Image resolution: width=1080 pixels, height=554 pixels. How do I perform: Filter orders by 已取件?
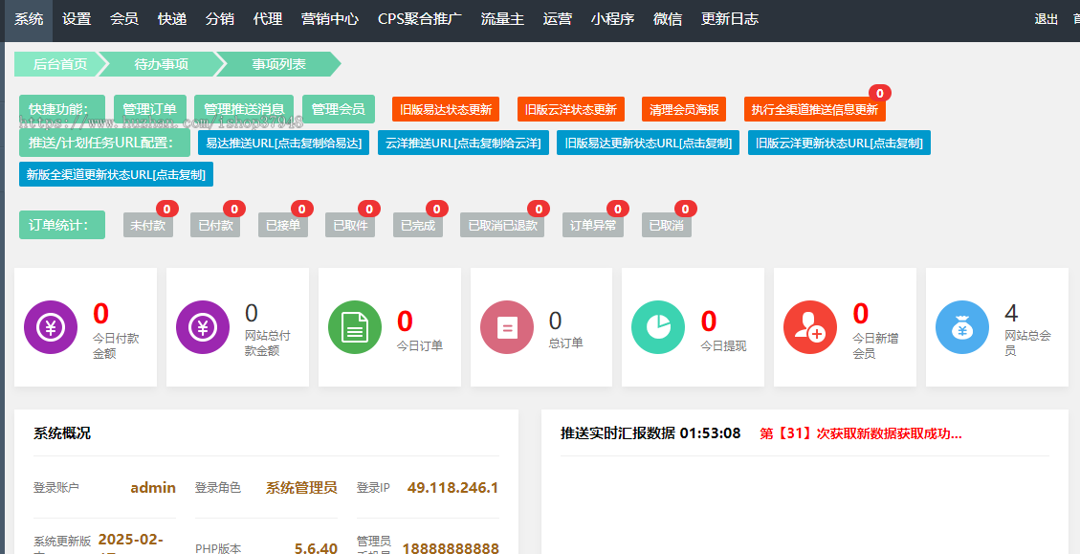[x=350, y=225]
